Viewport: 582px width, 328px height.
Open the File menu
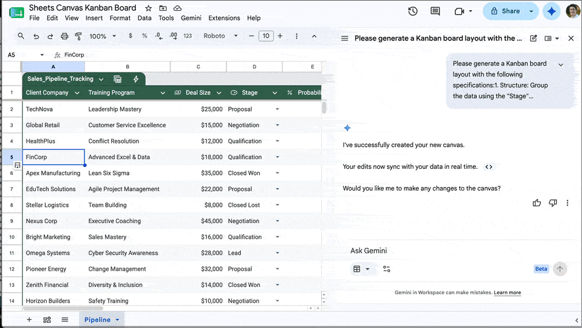point(34,18)
